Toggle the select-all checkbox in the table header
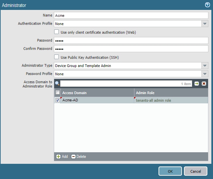 (57, 93)
